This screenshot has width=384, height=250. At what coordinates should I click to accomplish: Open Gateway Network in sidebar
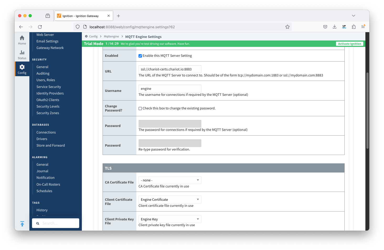[x=50, y=48]
